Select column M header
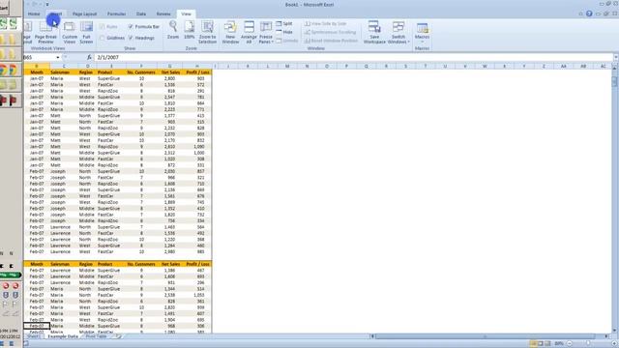The image size is (619, 348). pos(287,67)
